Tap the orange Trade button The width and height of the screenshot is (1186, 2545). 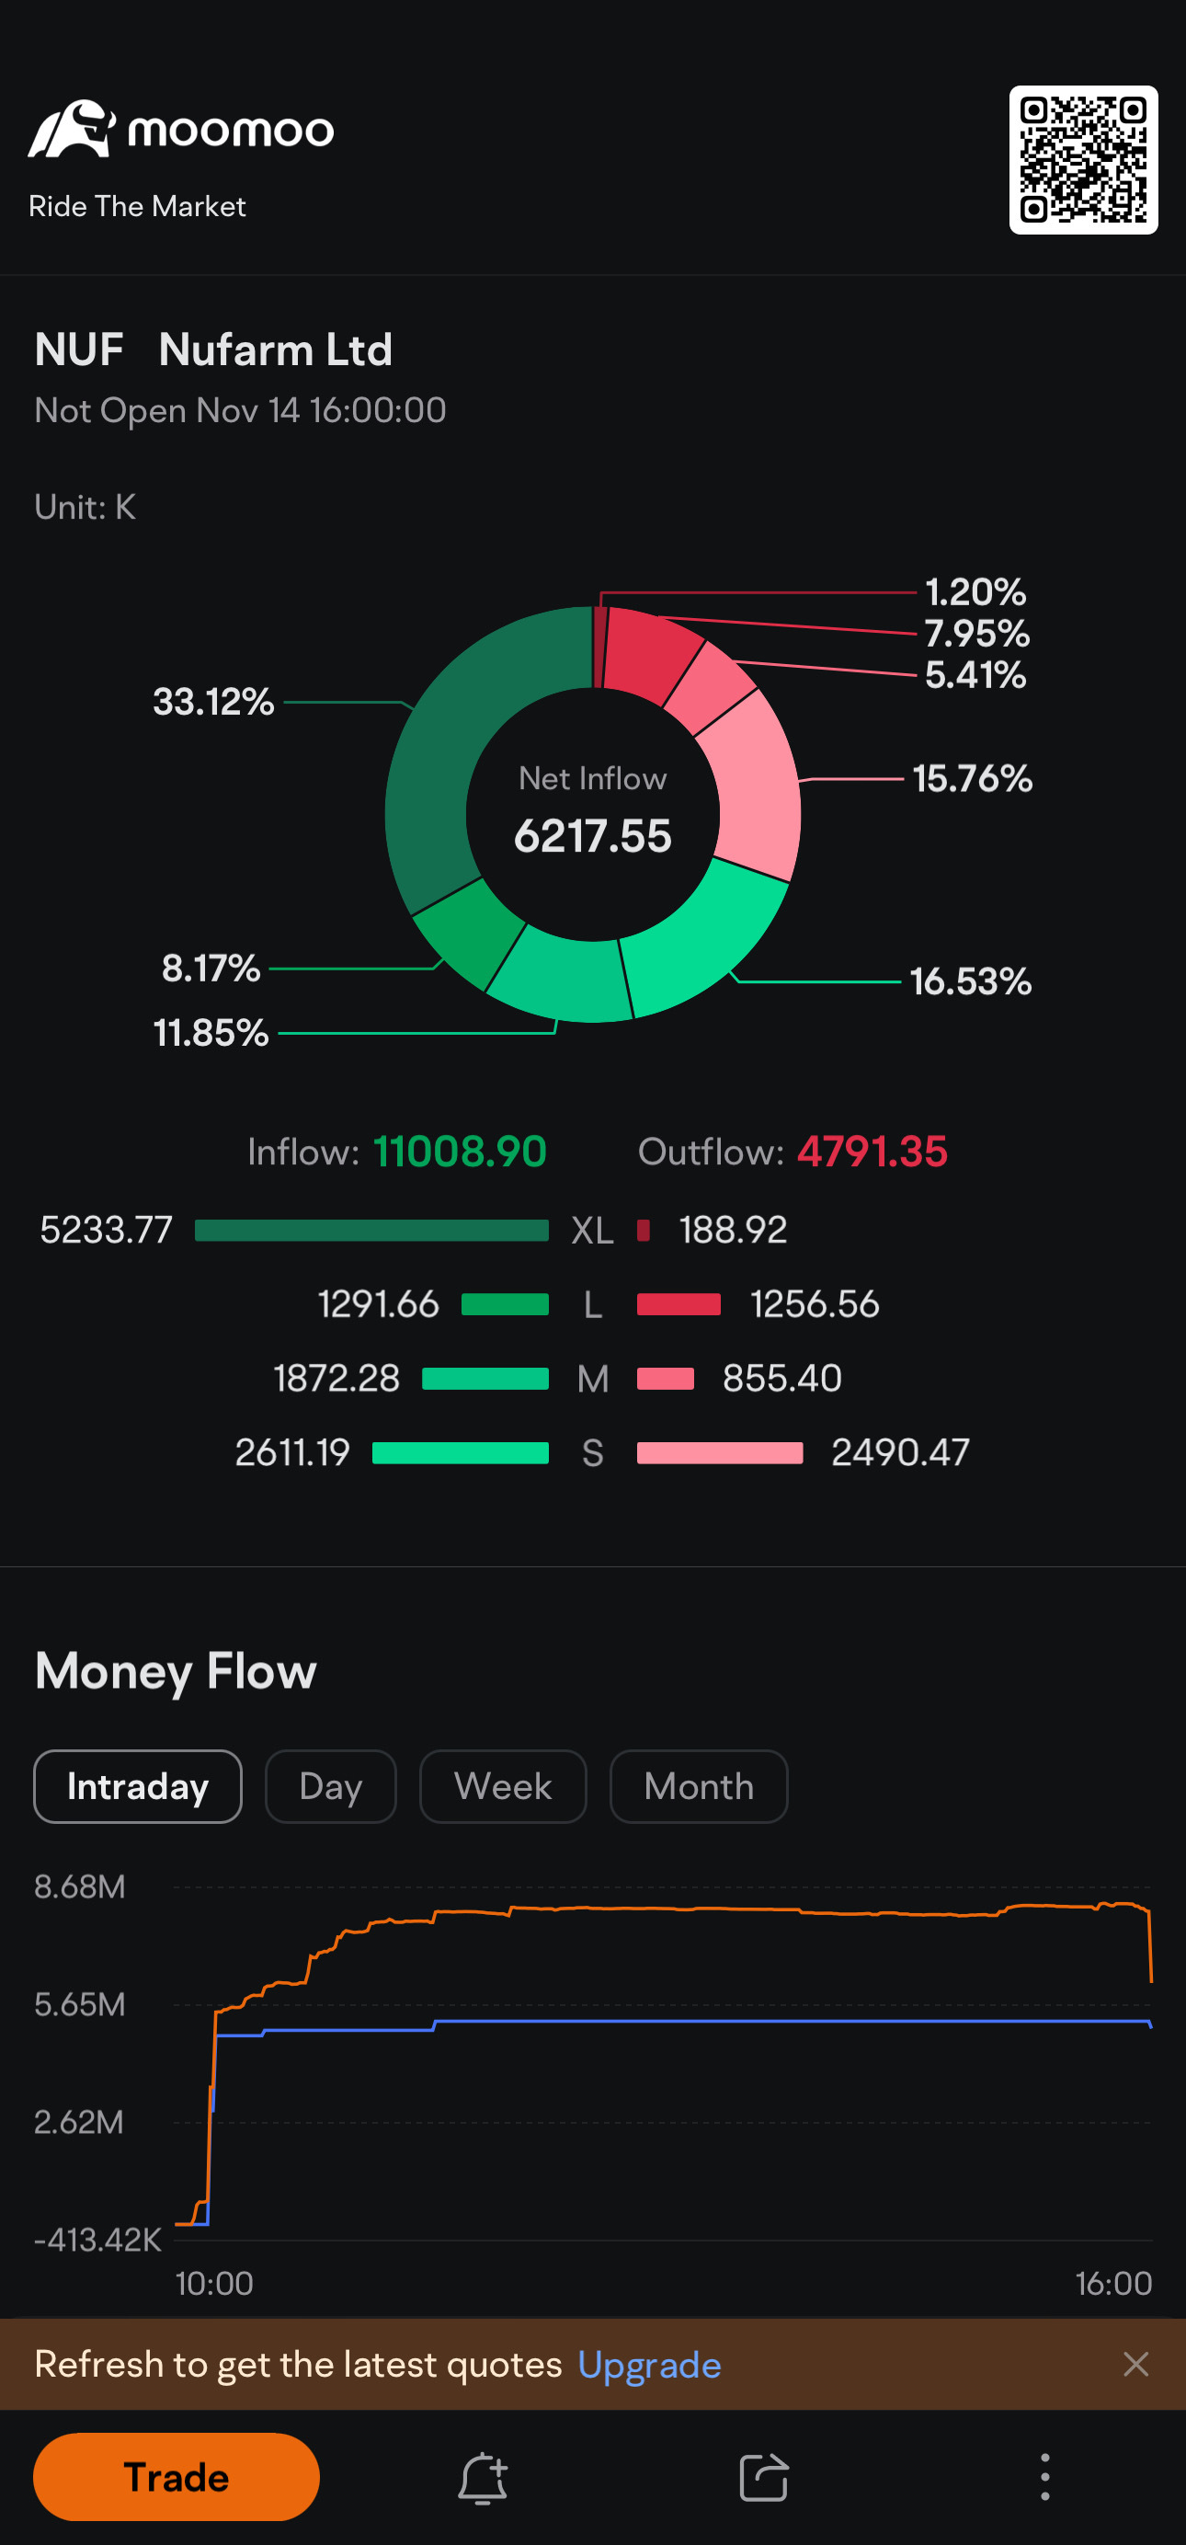tap(176, 2477)
